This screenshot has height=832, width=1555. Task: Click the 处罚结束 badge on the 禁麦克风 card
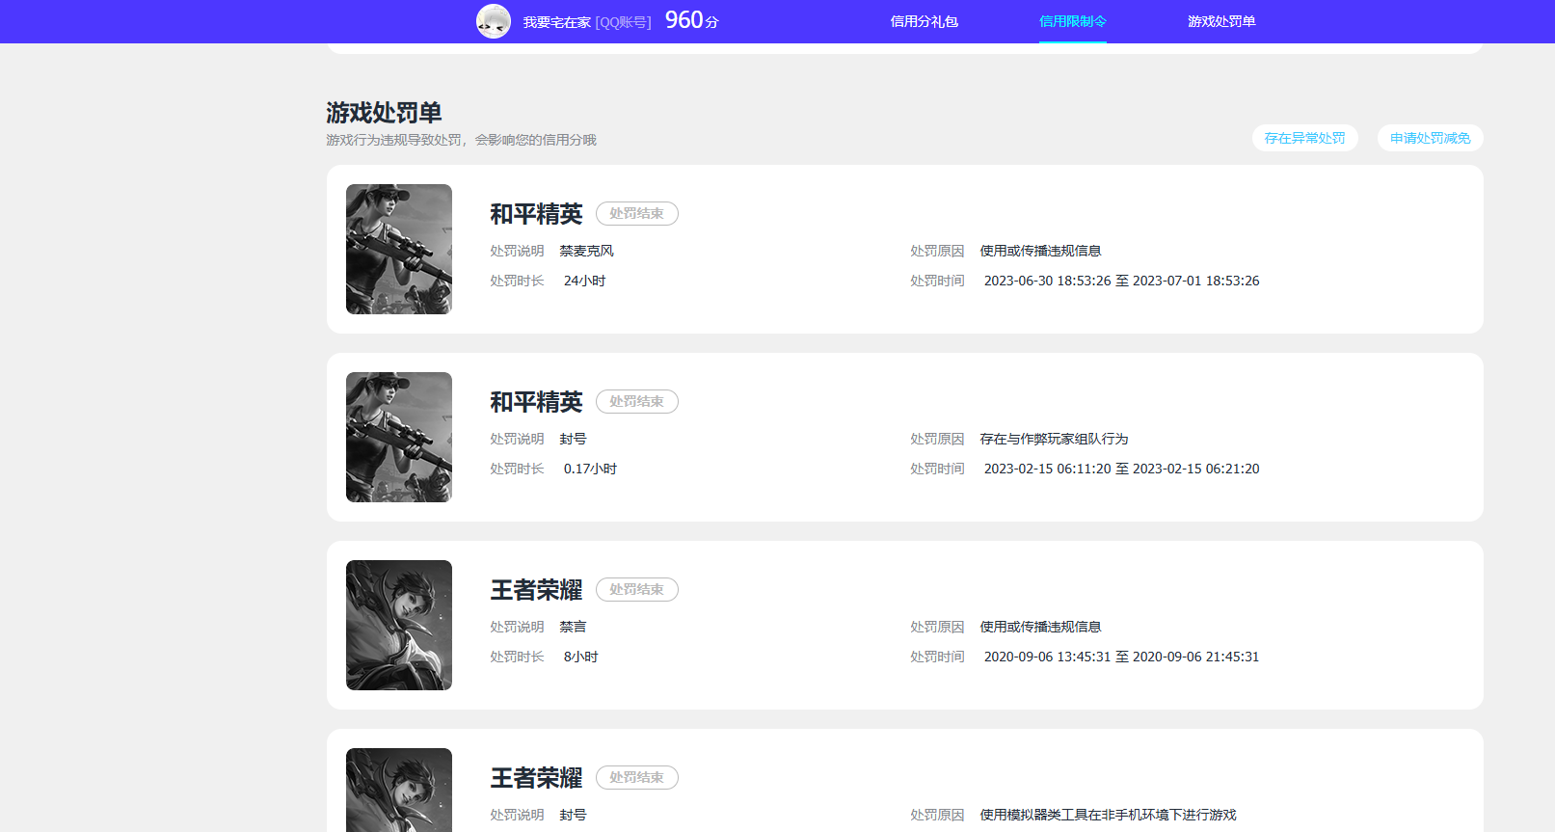pos(637,213)
